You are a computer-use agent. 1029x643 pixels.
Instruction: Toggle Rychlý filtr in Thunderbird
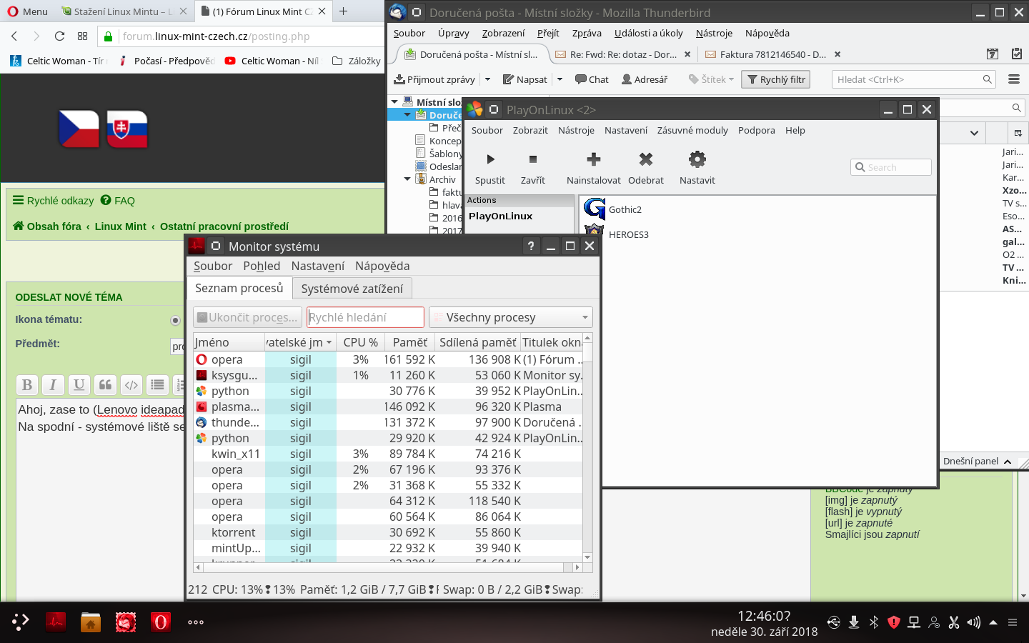776,79
